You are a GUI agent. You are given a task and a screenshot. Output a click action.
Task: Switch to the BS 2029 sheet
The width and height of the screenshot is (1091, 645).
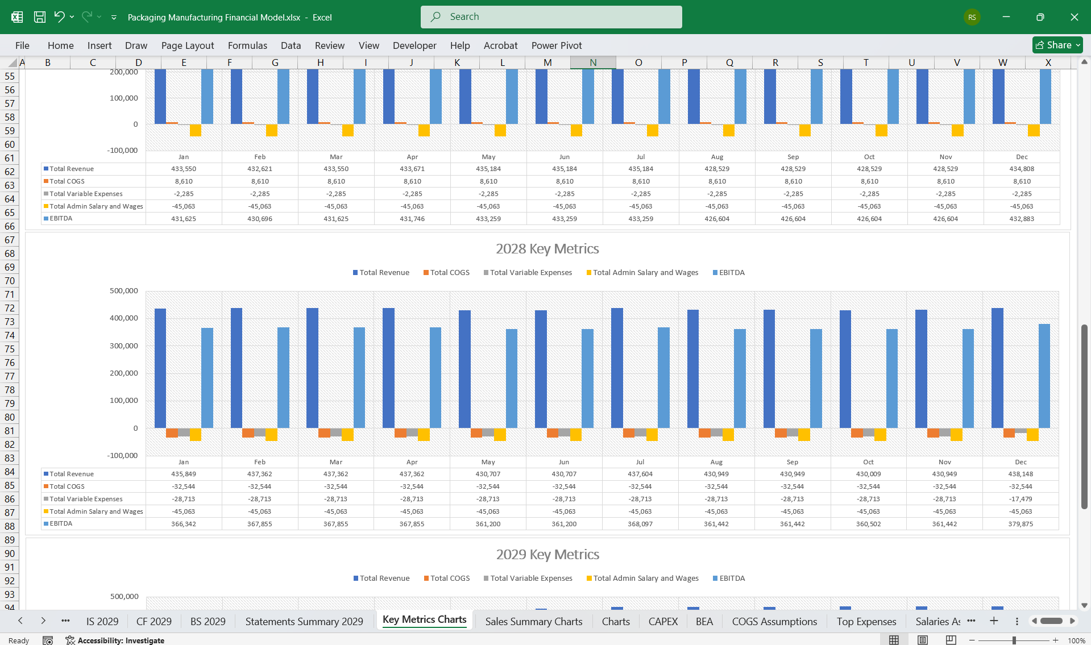208,622
